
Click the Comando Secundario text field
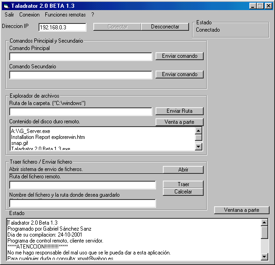[81, 75]
